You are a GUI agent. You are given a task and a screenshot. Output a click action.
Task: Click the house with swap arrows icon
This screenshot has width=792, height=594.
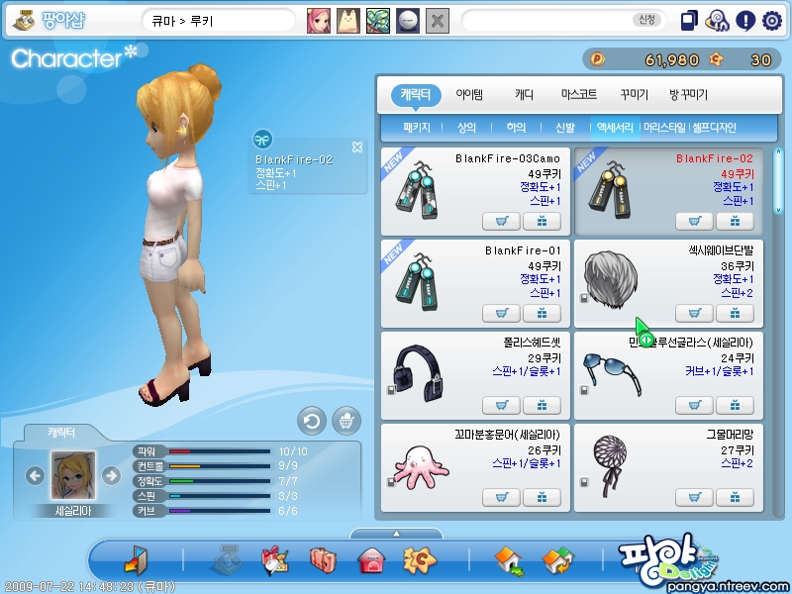[557, 560]
